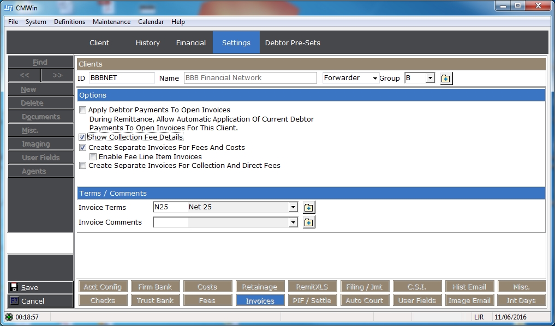
Task: Click the PIF / Settle button
Action: click(313, 300)
